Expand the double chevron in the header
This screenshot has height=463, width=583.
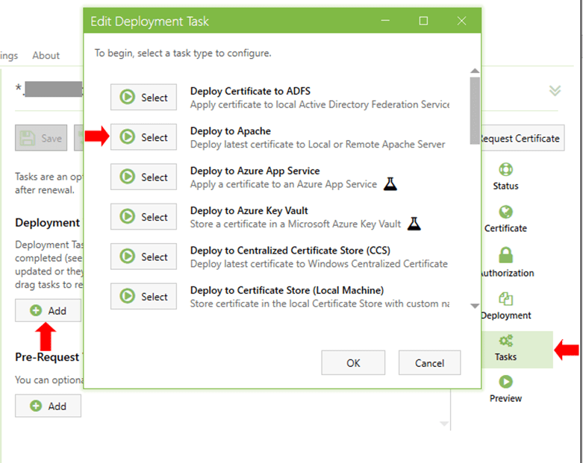tap(555, 90)
